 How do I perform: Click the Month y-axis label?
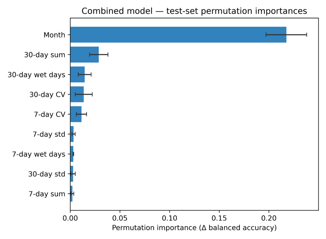(54, 35)
